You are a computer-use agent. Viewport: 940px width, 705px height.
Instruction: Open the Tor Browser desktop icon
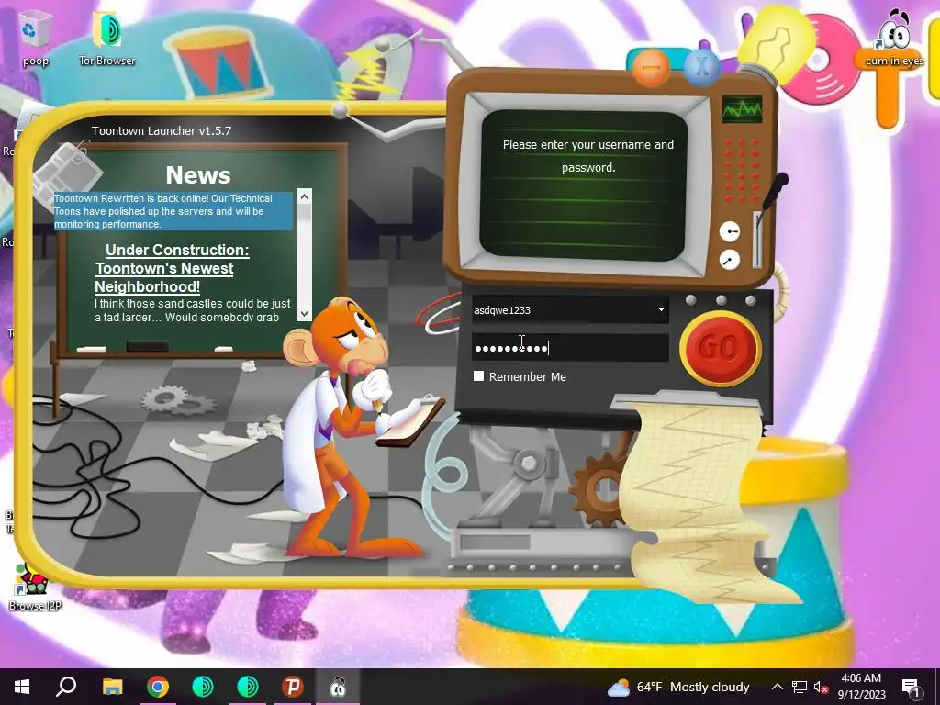106,38
